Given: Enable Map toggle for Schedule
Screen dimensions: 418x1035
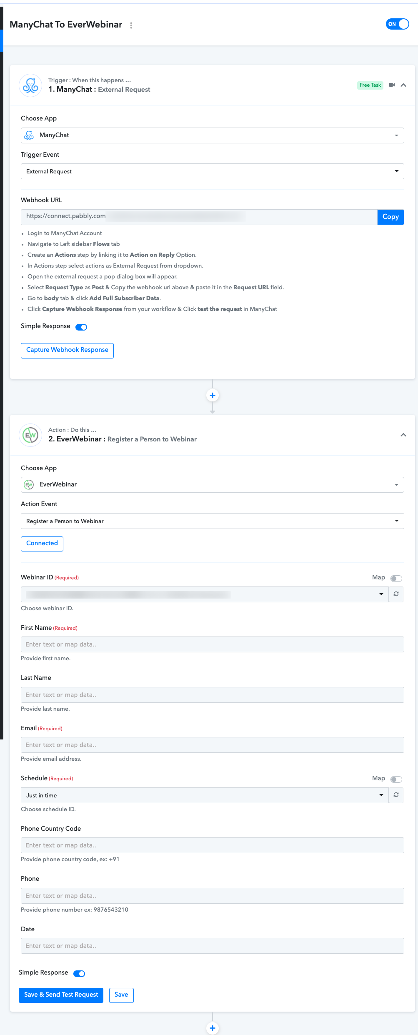Looking at the screenshot, I should coord(396,779).
